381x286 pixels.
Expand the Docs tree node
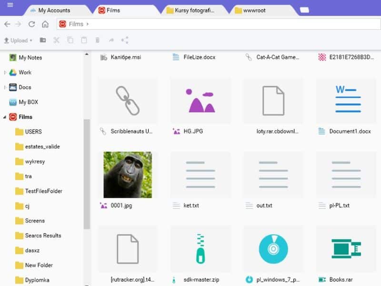click(x=5, y=87)
